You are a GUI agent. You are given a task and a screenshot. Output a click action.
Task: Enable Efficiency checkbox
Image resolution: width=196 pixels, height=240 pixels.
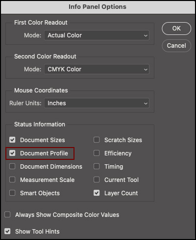pyautogui.click(x=97, y=153)
